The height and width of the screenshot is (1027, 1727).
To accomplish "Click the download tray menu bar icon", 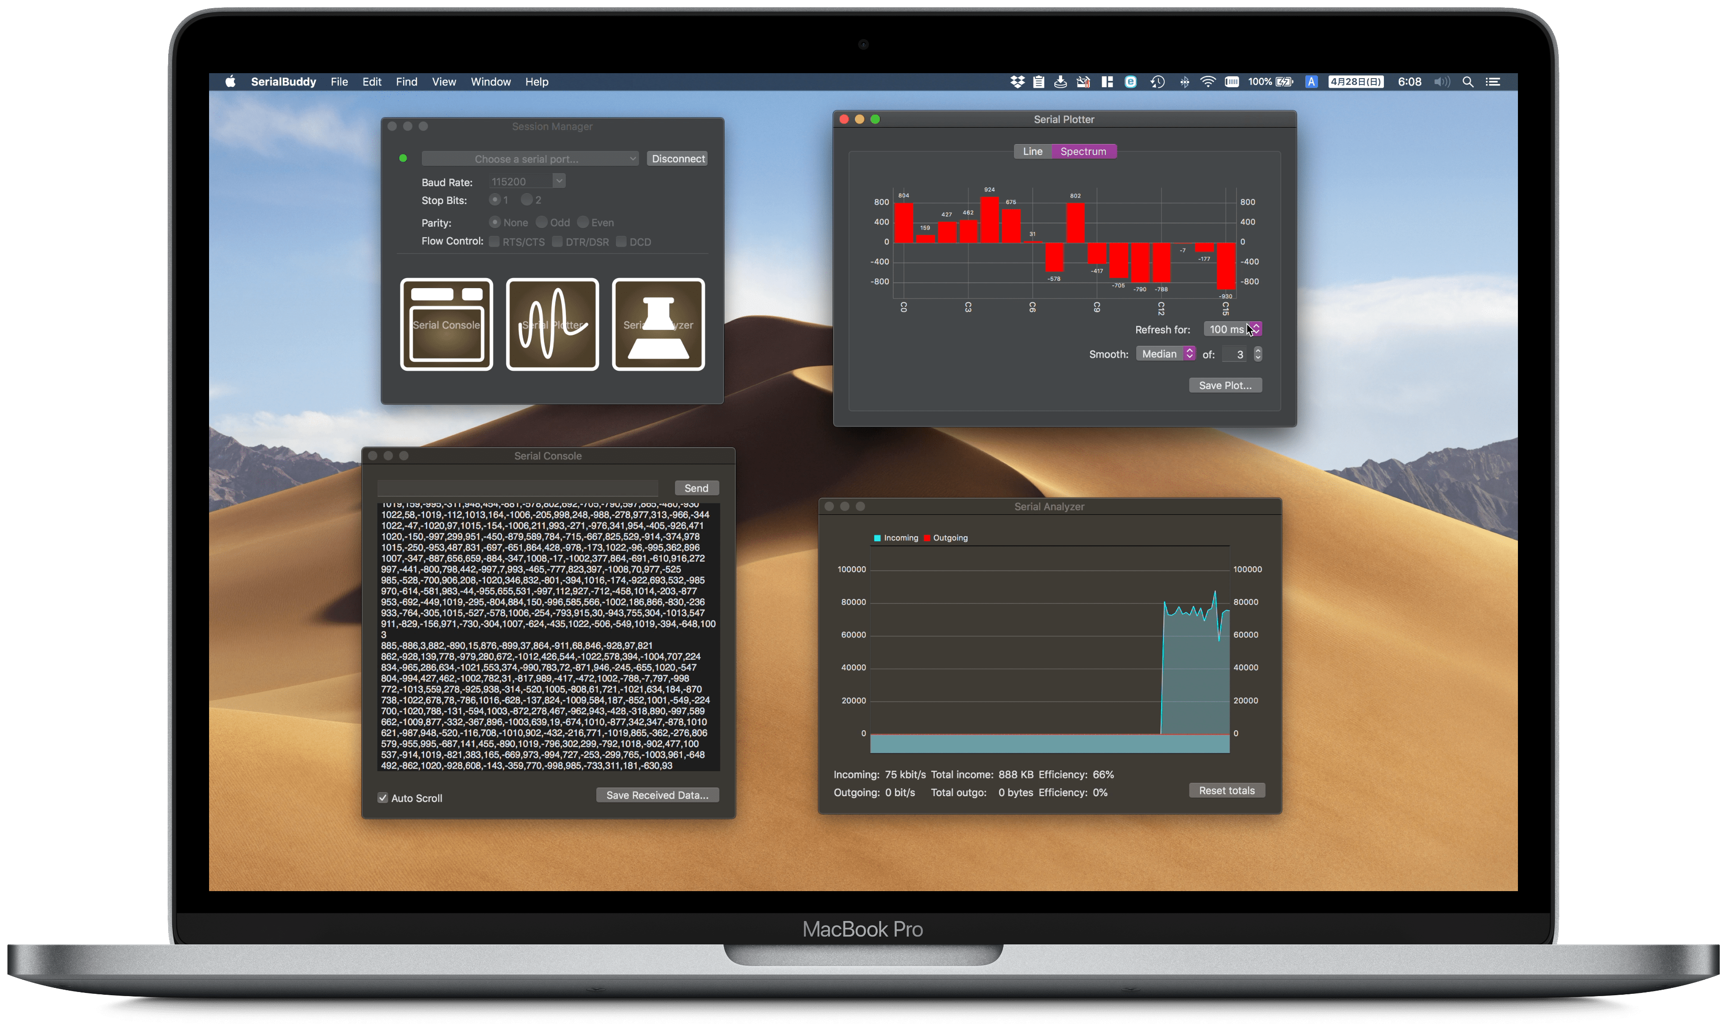I will (x=1060, y=82).
